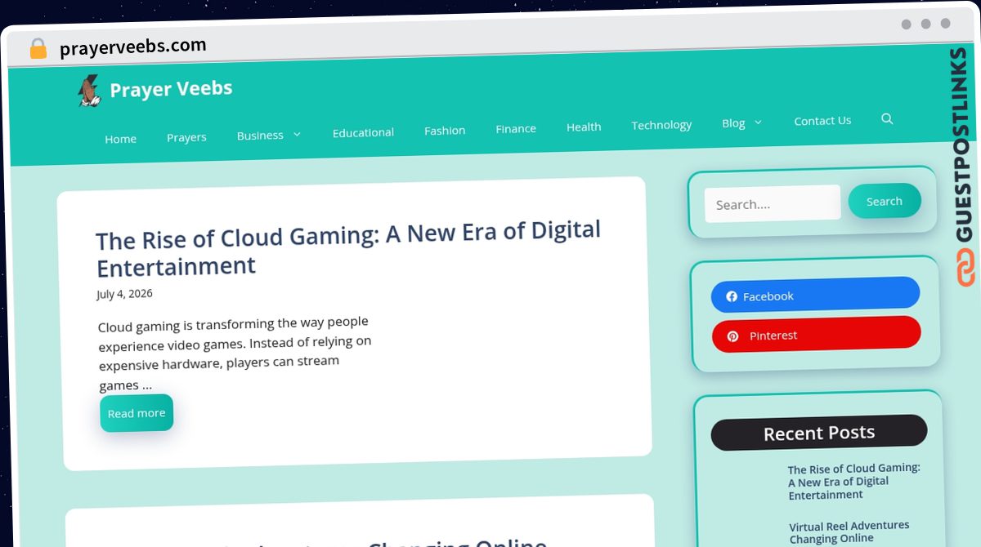Open the Pinterest social button
The image size is (981, 547).
coord(817,334)
